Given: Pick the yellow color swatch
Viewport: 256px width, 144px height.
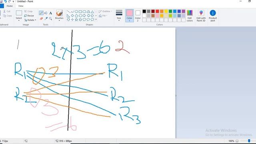Looking at the screenshot, I should [x=166, y=11].
